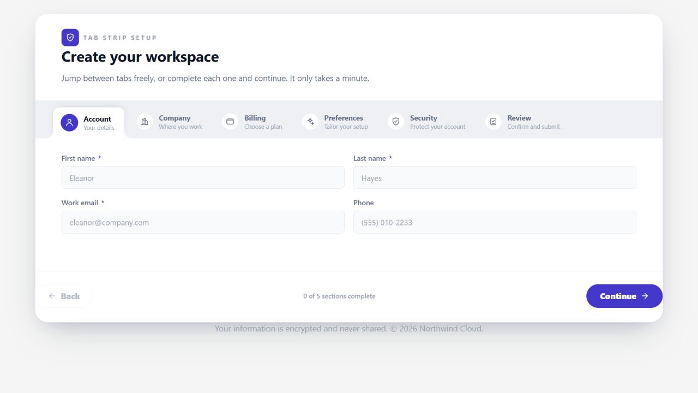The height and width of the screenshot is (393, 698).
Task: Click the 'TAB STRIP SETUP' label
Action: pyautogui.click(x=120, y=38)
